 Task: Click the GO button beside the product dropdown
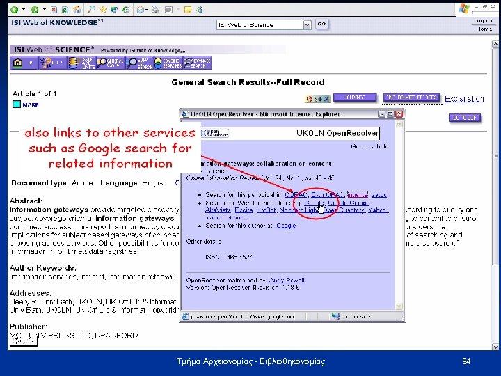(x=321, y=24)
